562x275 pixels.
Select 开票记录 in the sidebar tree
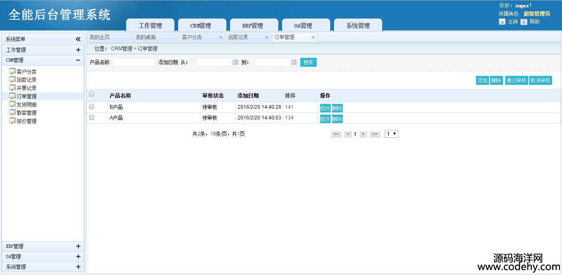tap(27, 88)
